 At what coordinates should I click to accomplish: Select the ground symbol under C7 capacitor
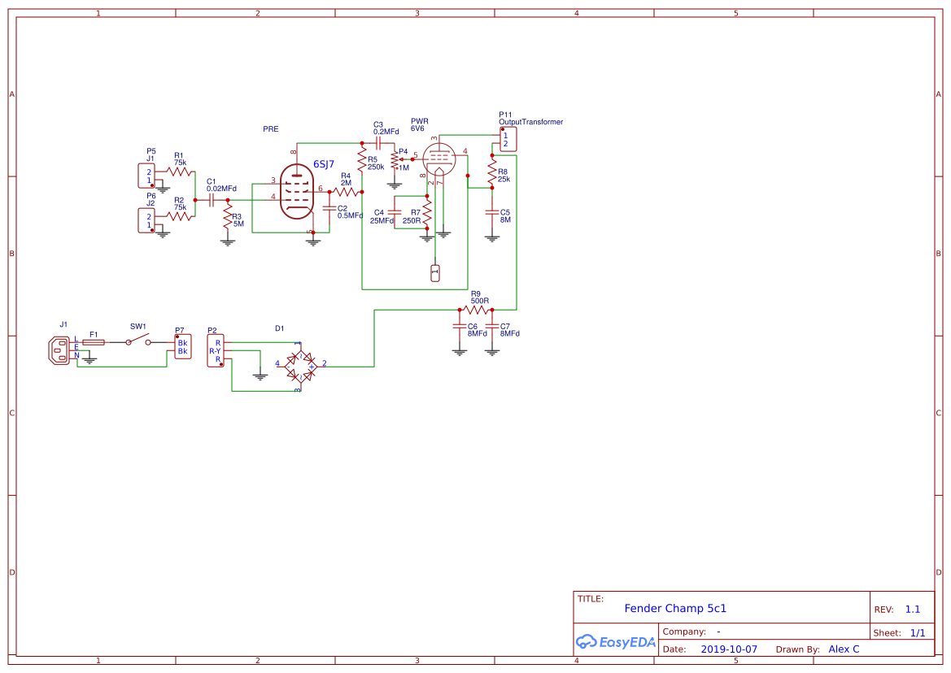point(492,351)
